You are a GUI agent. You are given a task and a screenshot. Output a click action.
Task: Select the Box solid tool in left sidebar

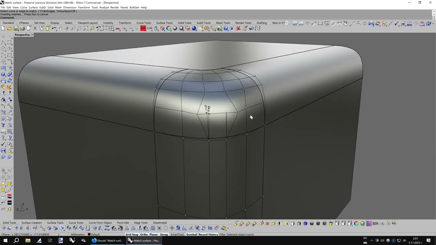[x=3, y=74]
